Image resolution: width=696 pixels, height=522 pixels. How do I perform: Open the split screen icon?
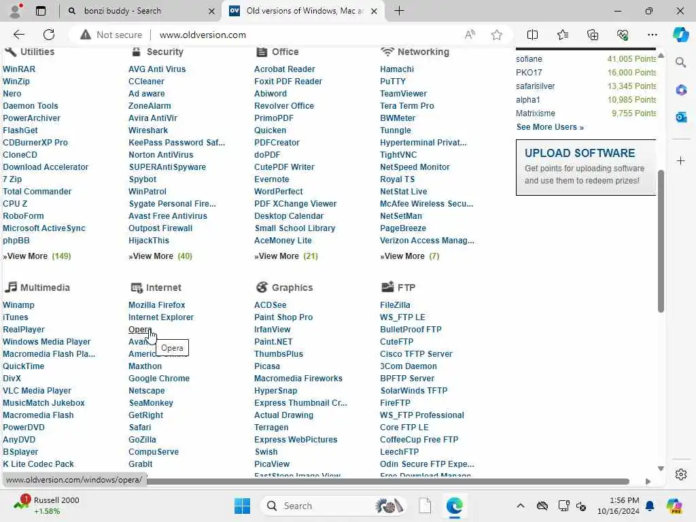[x=532, y=35]
